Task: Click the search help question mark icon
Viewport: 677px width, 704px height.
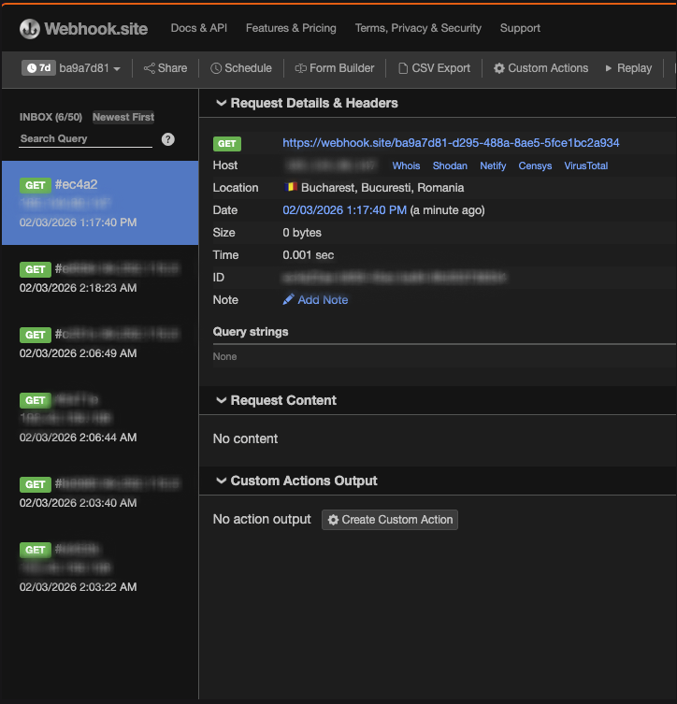Action: tap(168, 139)
